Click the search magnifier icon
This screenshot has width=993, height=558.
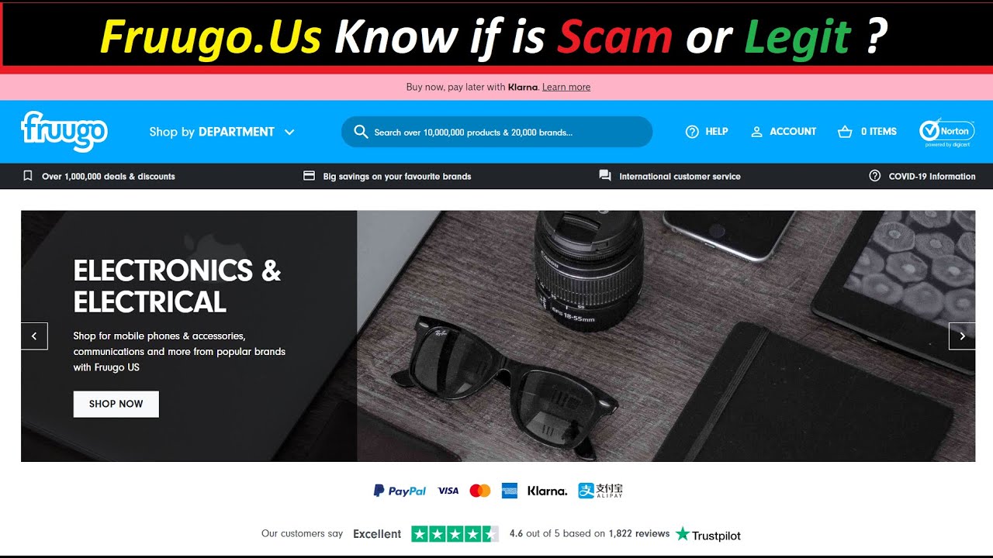[x=361, y=132]
